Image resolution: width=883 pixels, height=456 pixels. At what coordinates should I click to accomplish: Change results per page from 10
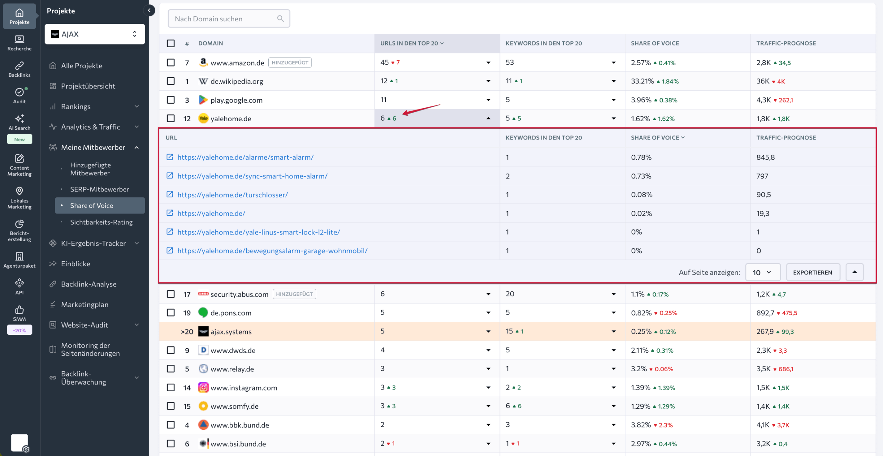pyautogui.click(x=763, y=272)
